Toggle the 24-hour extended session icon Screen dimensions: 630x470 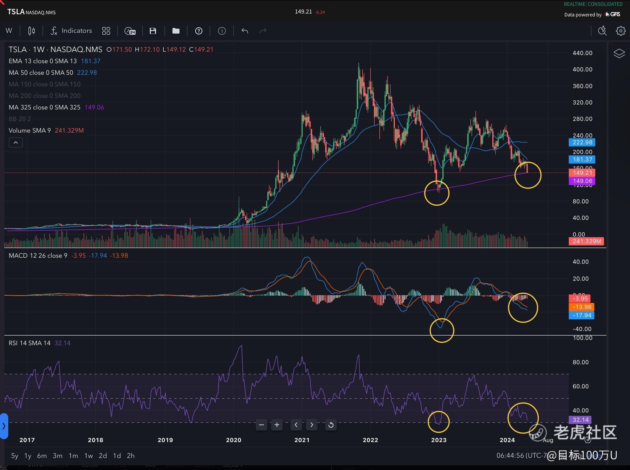[130, 31]
